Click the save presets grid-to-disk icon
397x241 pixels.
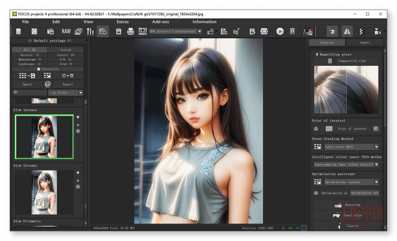27,76
